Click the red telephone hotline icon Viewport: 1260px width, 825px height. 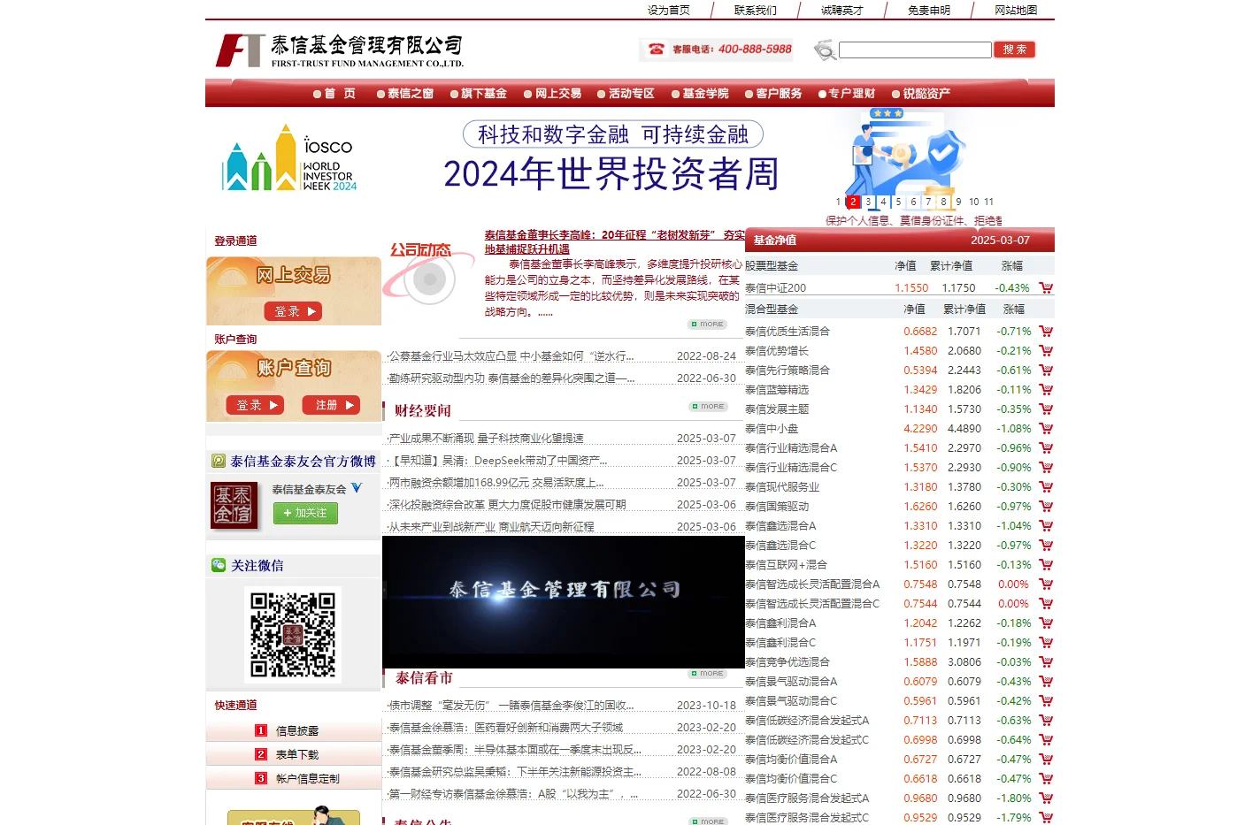[656, 50]
